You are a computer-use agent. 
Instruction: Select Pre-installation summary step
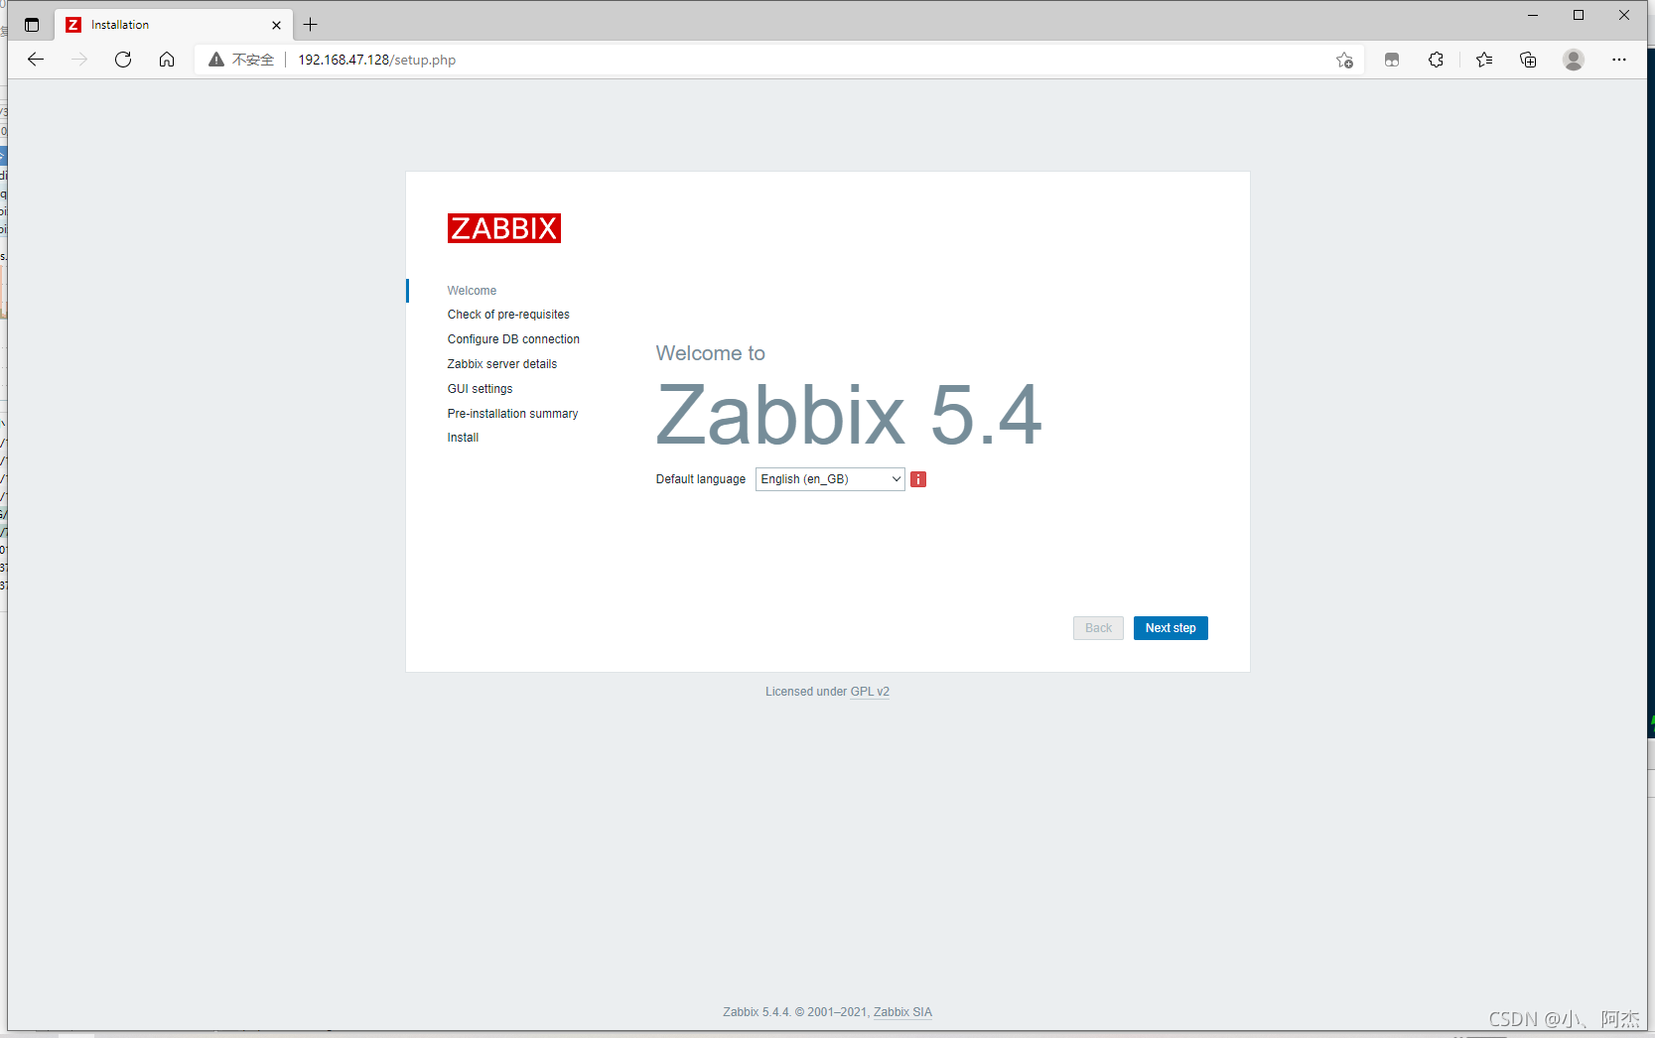(512, 414)
